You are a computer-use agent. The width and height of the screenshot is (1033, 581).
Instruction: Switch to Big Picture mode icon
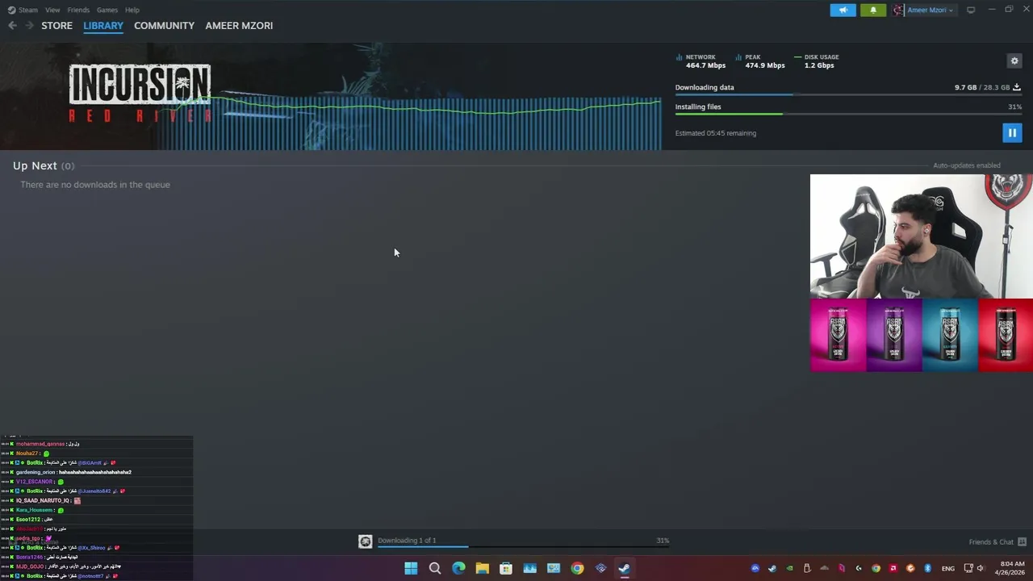971,10
